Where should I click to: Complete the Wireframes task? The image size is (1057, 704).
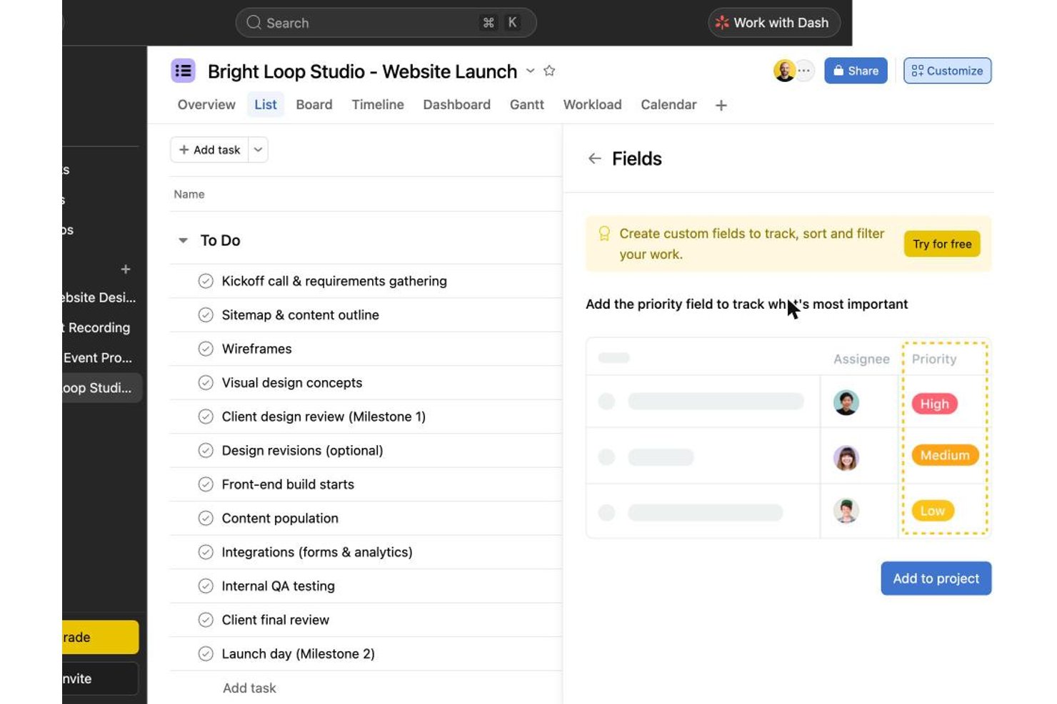click(x=206, y=349)
